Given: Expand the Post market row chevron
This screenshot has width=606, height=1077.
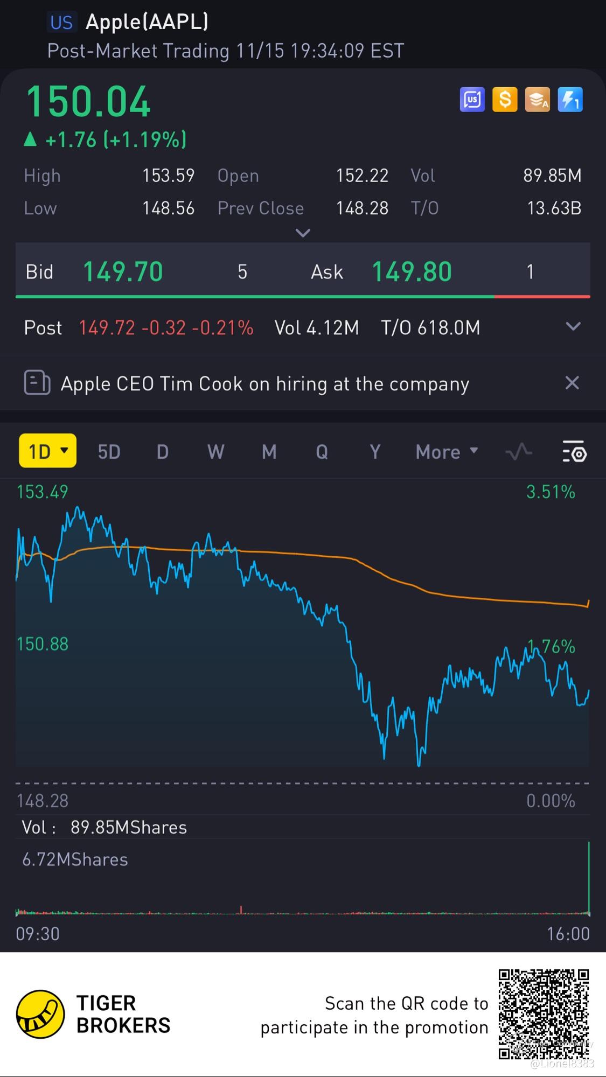Looking at the screenshot, I should pos(573,326).
